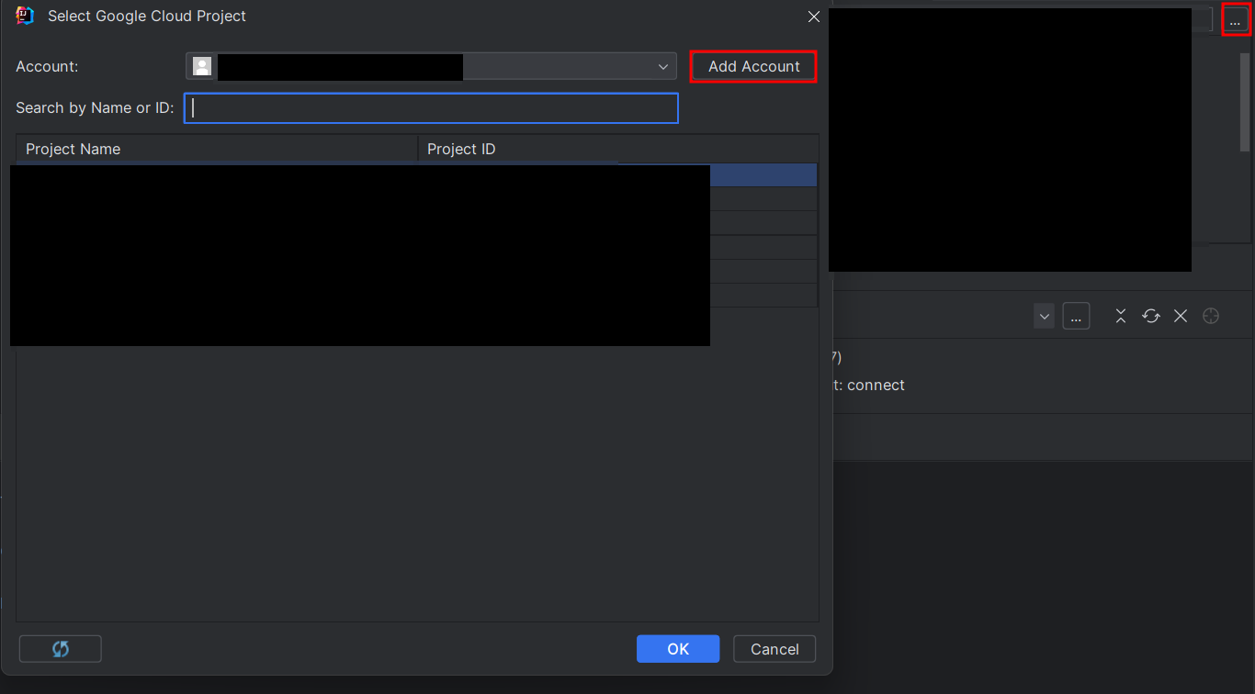Click the 'connect' text in background panel

[x=876, y=385]
